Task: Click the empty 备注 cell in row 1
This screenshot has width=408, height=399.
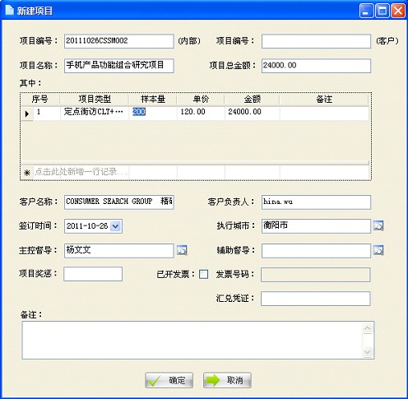Action: point(324,113)
